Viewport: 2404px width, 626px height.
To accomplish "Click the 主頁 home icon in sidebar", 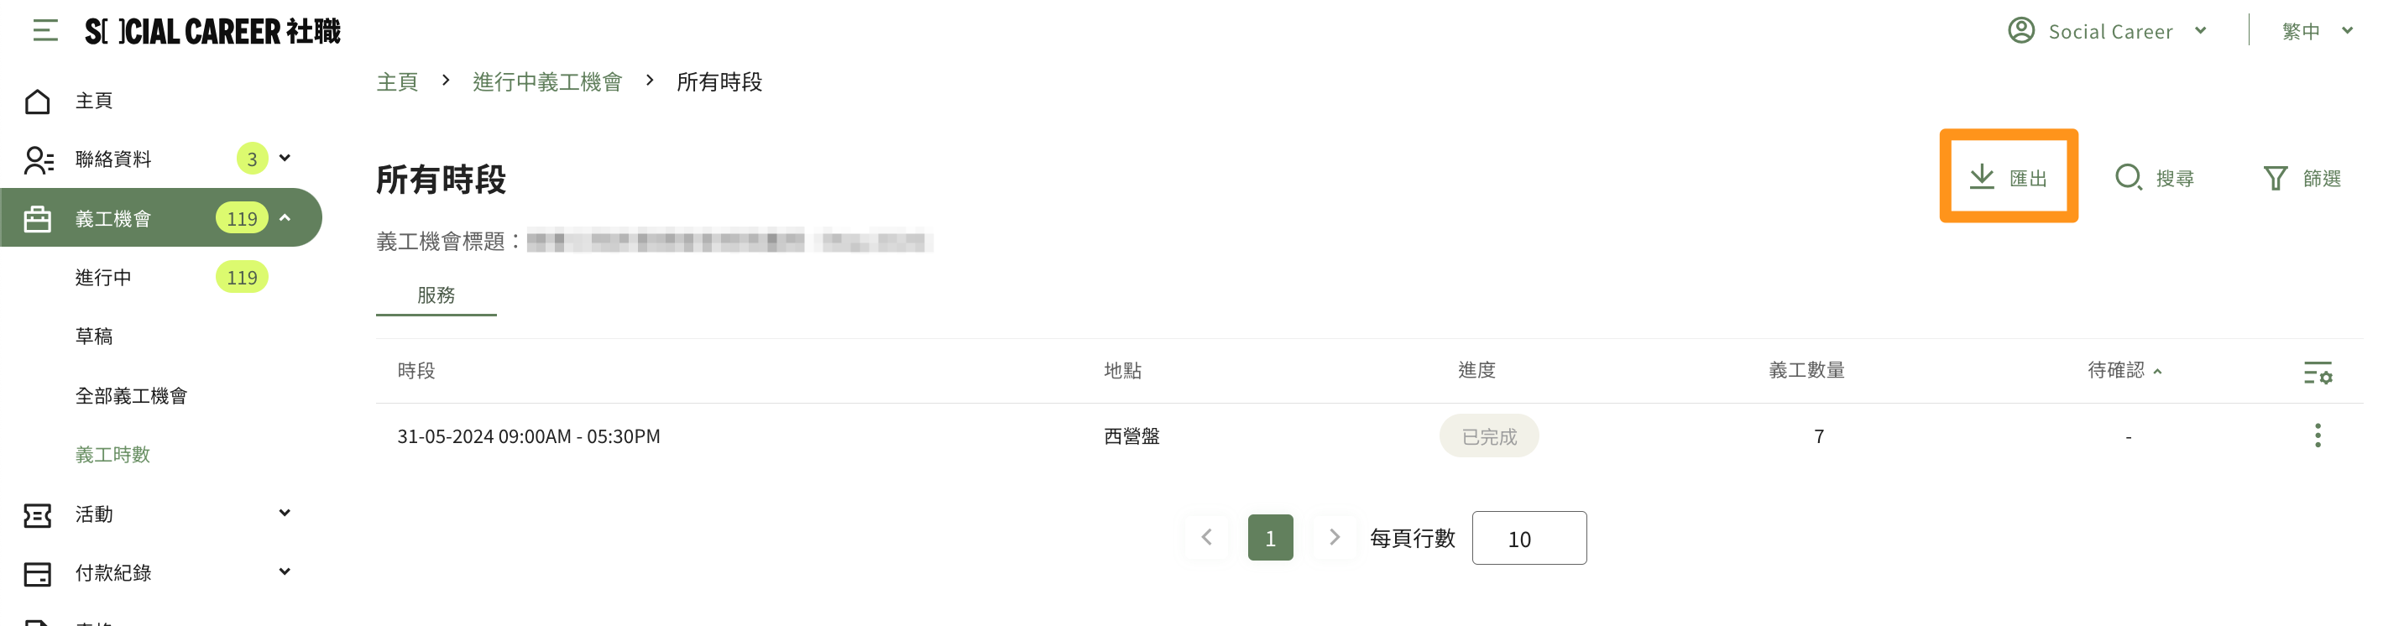I will point(37,101).
